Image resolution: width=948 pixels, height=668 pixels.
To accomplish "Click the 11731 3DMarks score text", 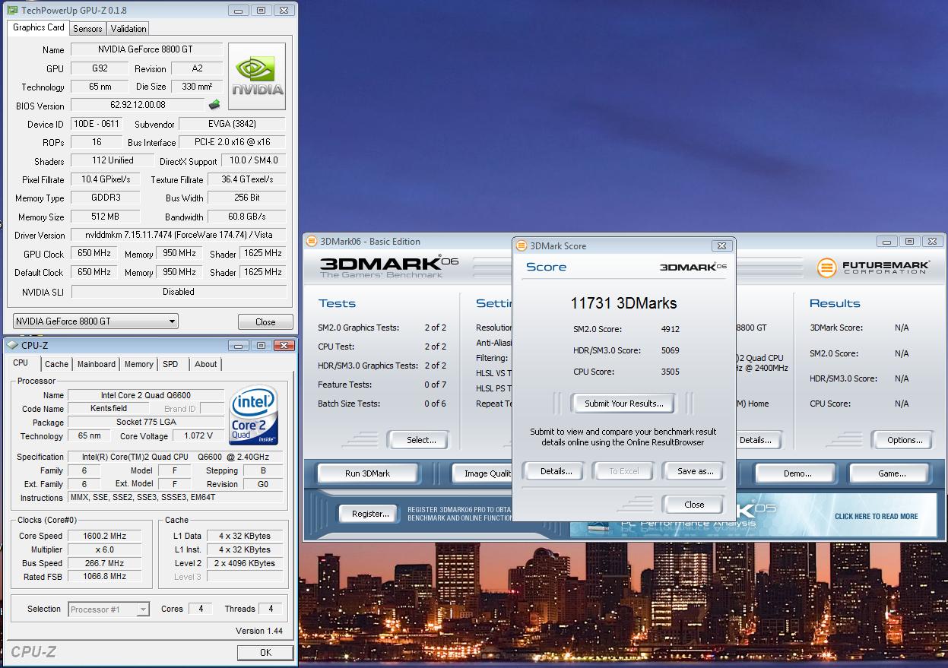I will point(623,303).
